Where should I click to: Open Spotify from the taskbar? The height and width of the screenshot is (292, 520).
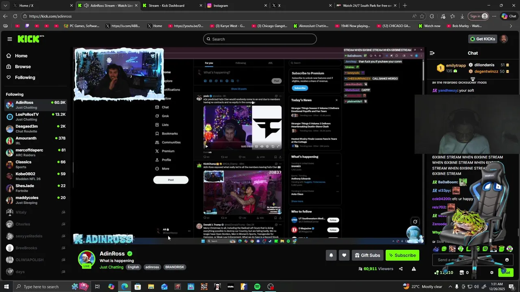[x=257, y=287]
